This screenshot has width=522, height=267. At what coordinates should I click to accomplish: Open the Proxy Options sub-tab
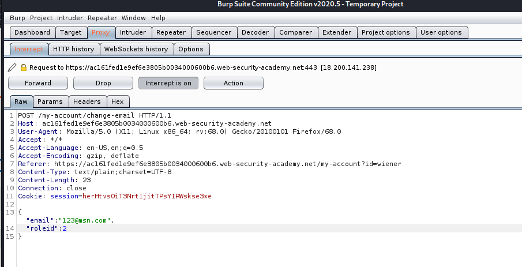(x=191, y=49)
